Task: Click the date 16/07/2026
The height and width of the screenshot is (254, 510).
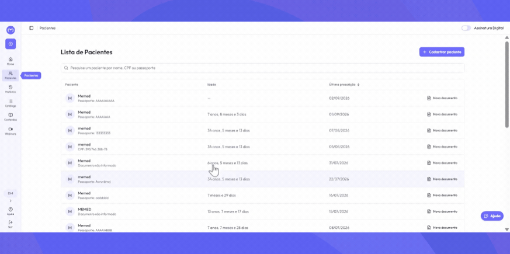Action: (x=339, y=196)
